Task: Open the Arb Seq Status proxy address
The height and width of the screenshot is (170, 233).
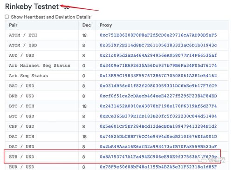Action: 158,76
